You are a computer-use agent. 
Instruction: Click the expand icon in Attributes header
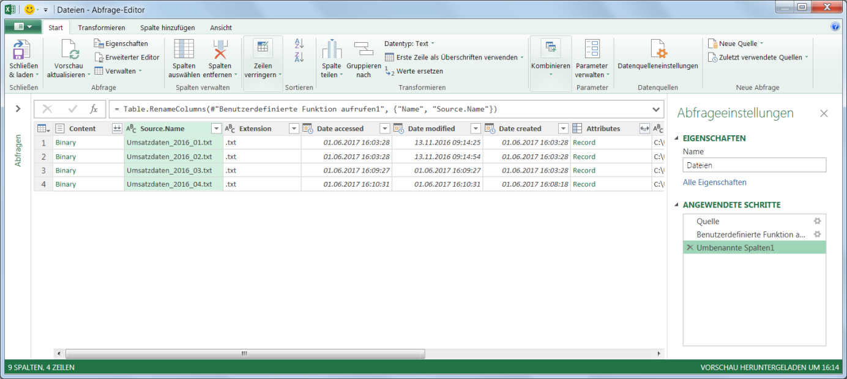(644, 129)
